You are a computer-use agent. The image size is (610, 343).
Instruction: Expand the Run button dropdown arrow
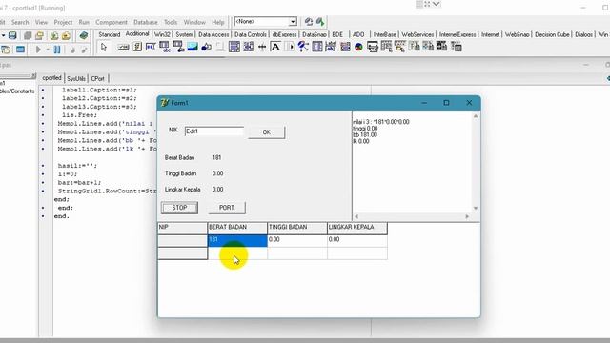pyautogui.click(x=48, y=50)
